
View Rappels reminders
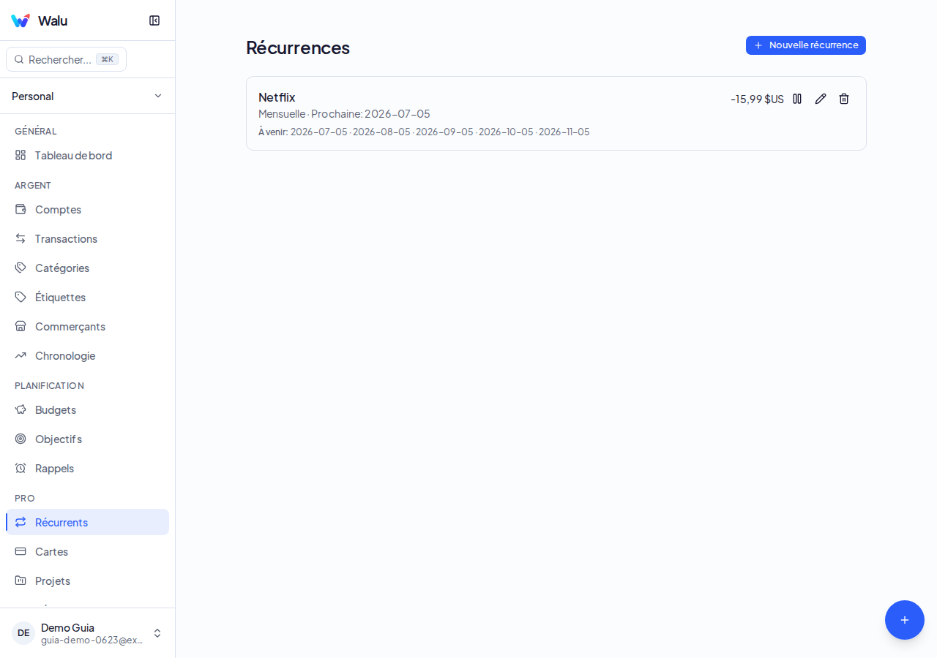87,468
